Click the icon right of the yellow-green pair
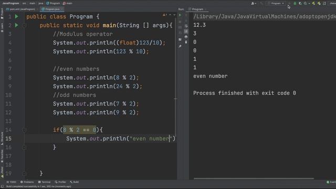This screenshot has height=189, width=336. pyautogui.click(x=324, y=3)
